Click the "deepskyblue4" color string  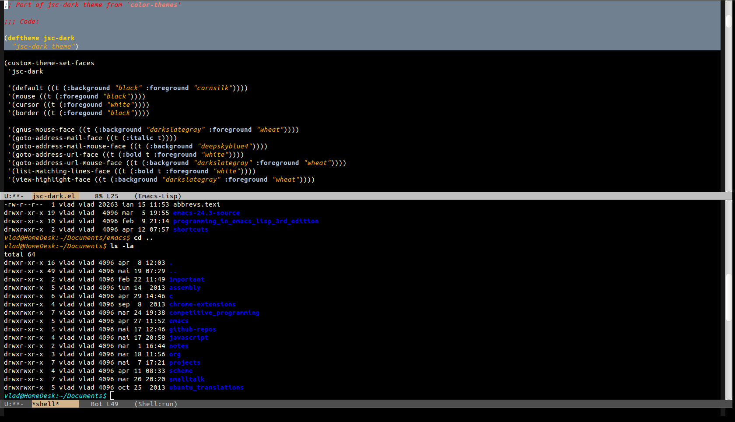click(x=224, y=146)
